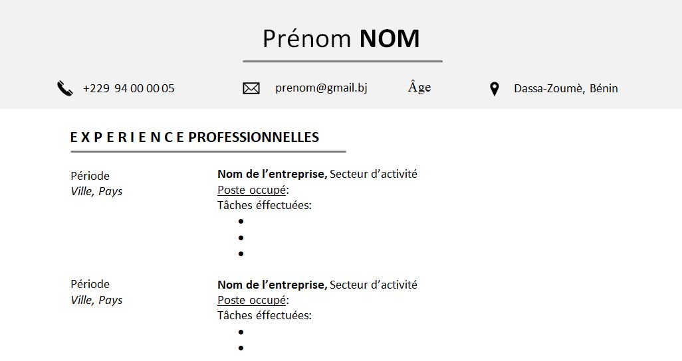Click the first Tâches effectuées line
682x361 pixels.
[264, 205]
